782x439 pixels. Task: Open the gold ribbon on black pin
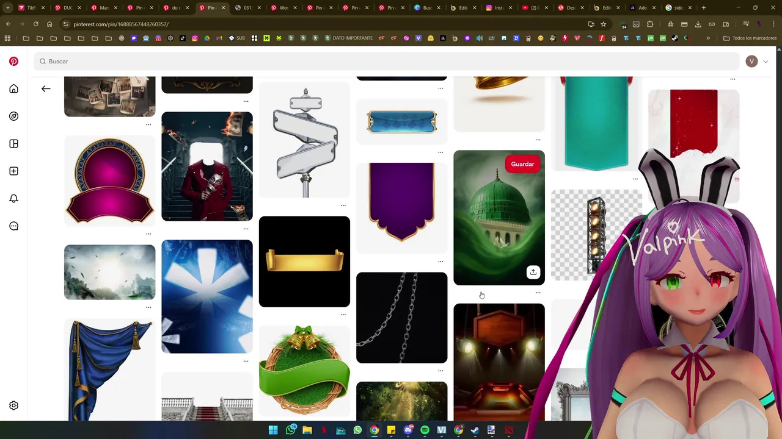pos(304,262)
